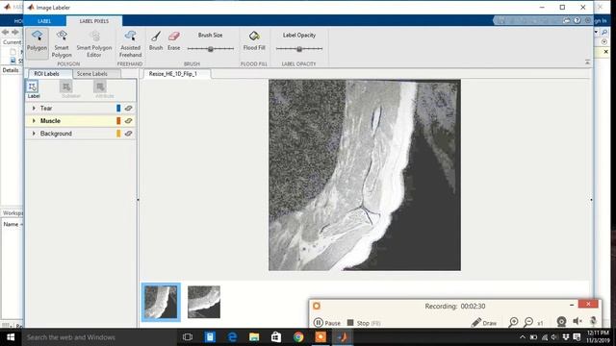
Task: Select the first image thumbnail
Action: [161, 302]
